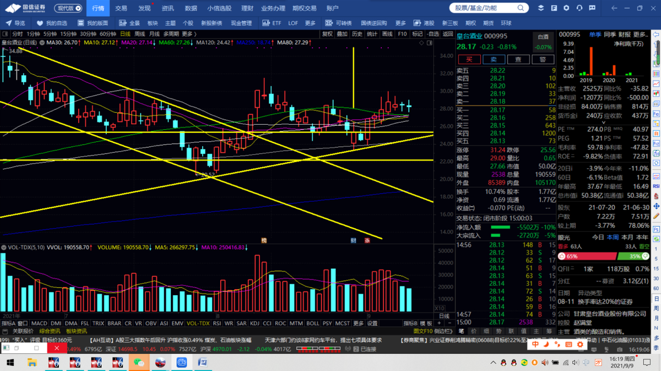This screenshot has height=371, width=661.
Task: Switch to the 交易 menu tab
Action: (x=121, y=8)
